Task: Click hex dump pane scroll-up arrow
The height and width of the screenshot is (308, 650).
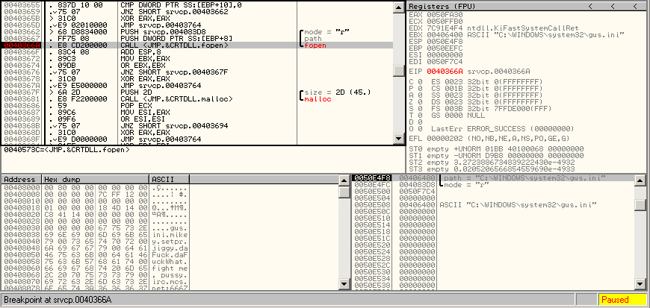Action: click(x=344, y=180)
